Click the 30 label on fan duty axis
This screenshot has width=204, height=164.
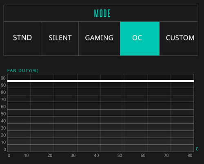pos(3,128)
